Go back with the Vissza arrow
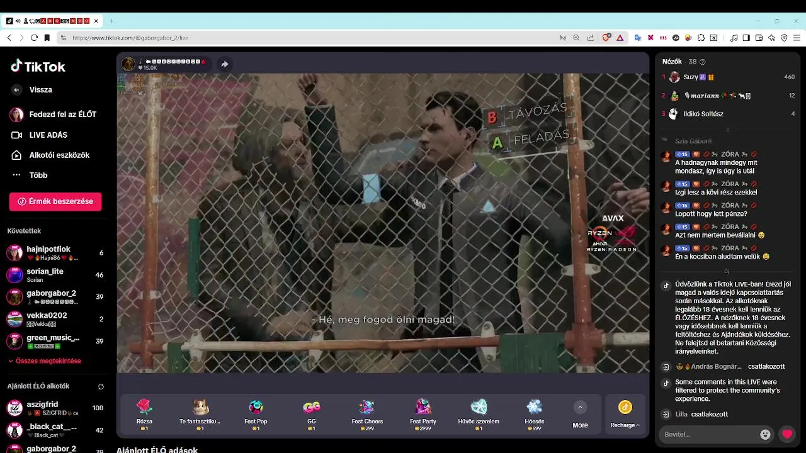The height and width of the screenshot is (453, 806). 16,90
